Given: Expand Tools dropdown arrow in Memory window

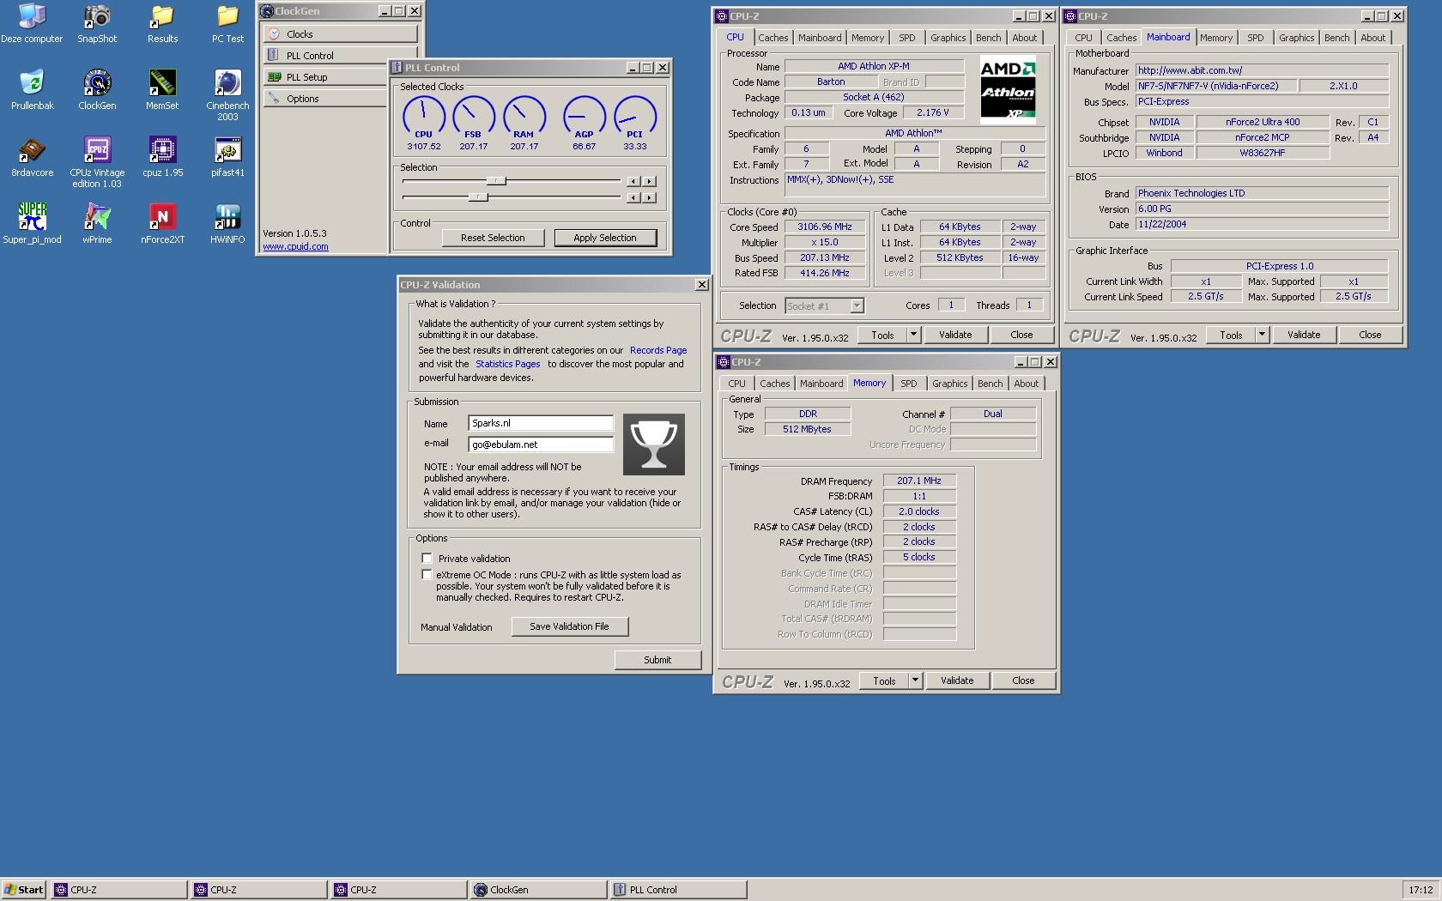Looking at the screenshot, I should point(915,680).
